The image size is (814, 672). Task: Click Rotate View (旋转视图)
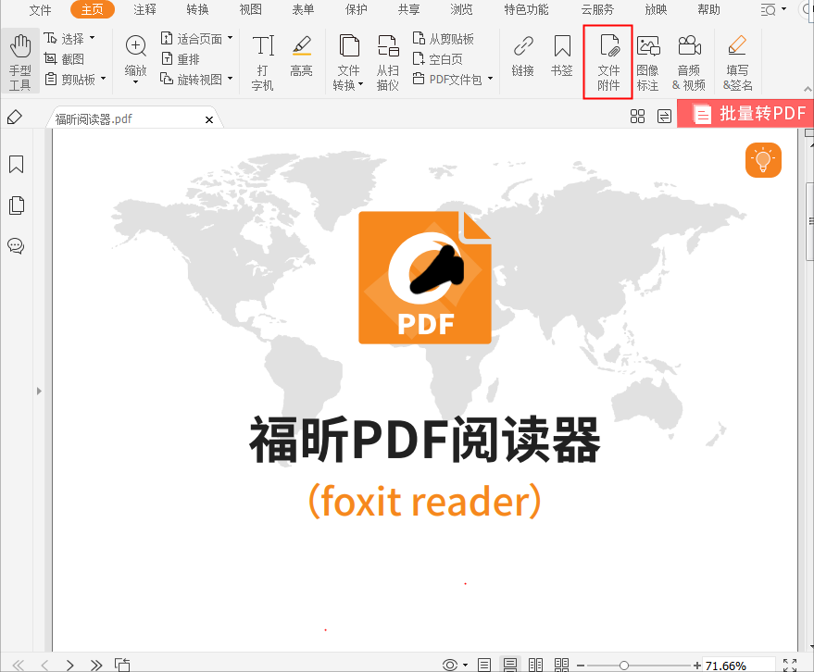pyautogui.click(x=192, y=80)
